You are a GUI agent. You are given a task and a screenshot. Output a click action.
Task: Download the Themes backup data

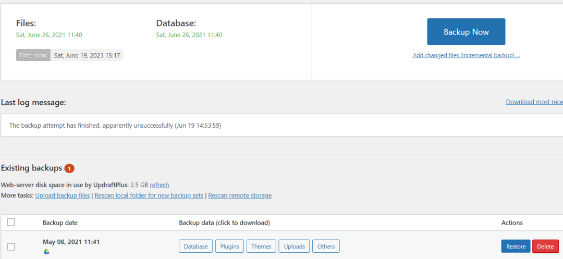pyautogui.click(x=261, y=246)
